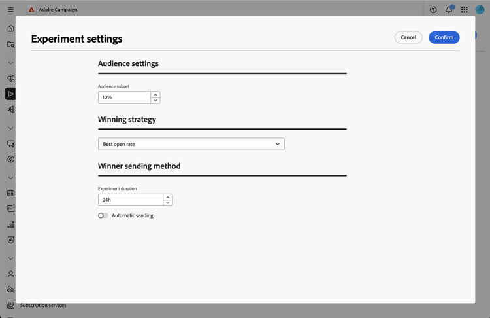Open Subscription services menu item

pos(43,305)
